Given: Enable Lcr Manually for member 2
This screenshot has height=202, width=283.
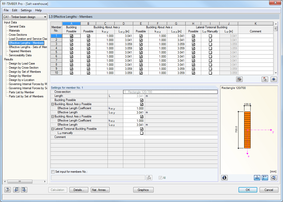Looking at the screenshot, I should click(x=210, y=40).
